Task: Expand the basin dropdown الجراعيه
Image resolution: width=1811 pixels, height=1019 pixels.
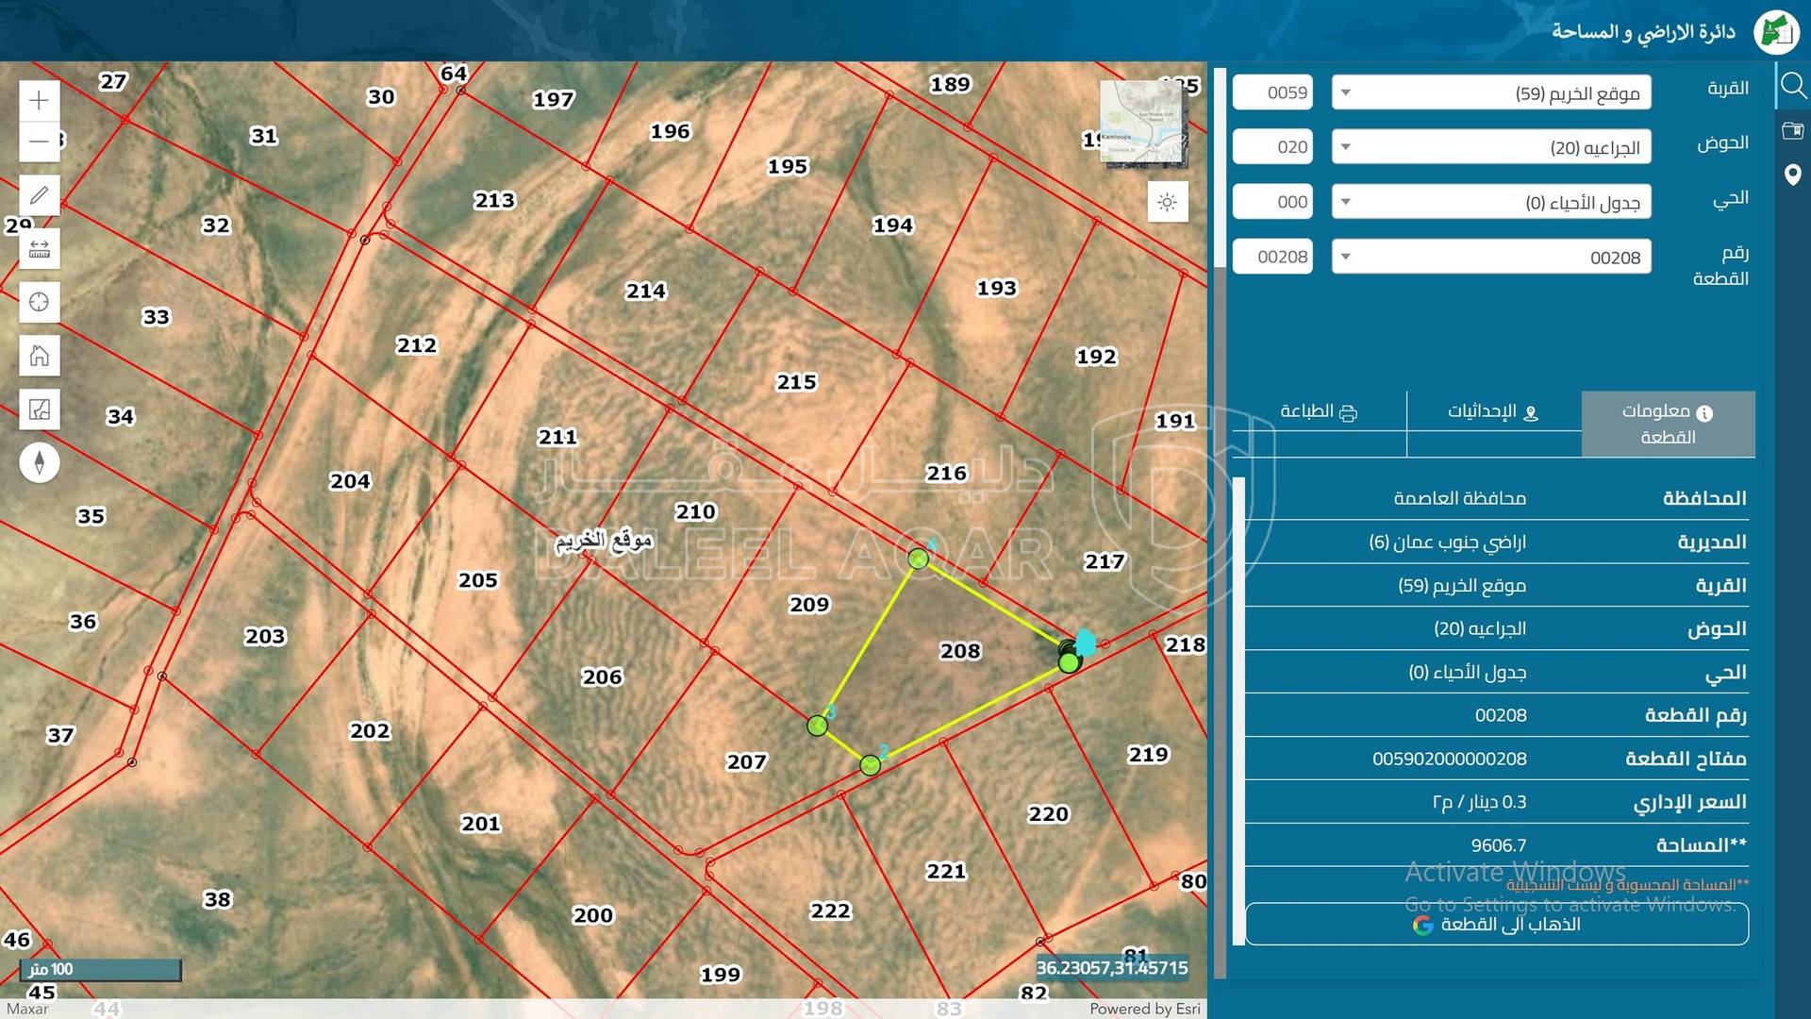Action: pos(1490,147)
